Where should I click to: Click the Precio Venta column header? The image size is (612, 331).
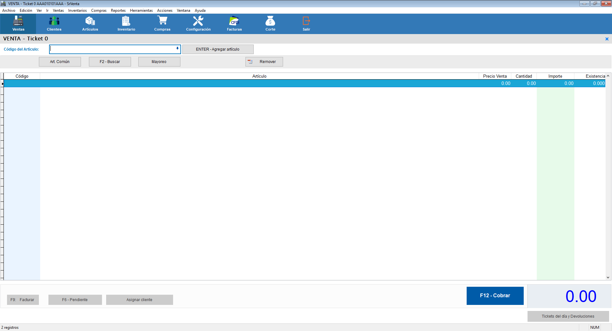495,76
